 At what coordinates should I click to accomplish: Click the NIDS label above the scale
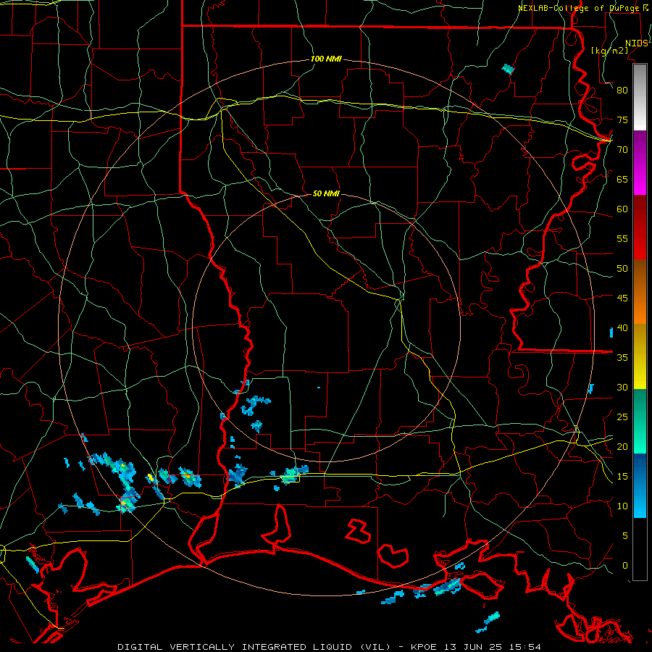[637, 43]
